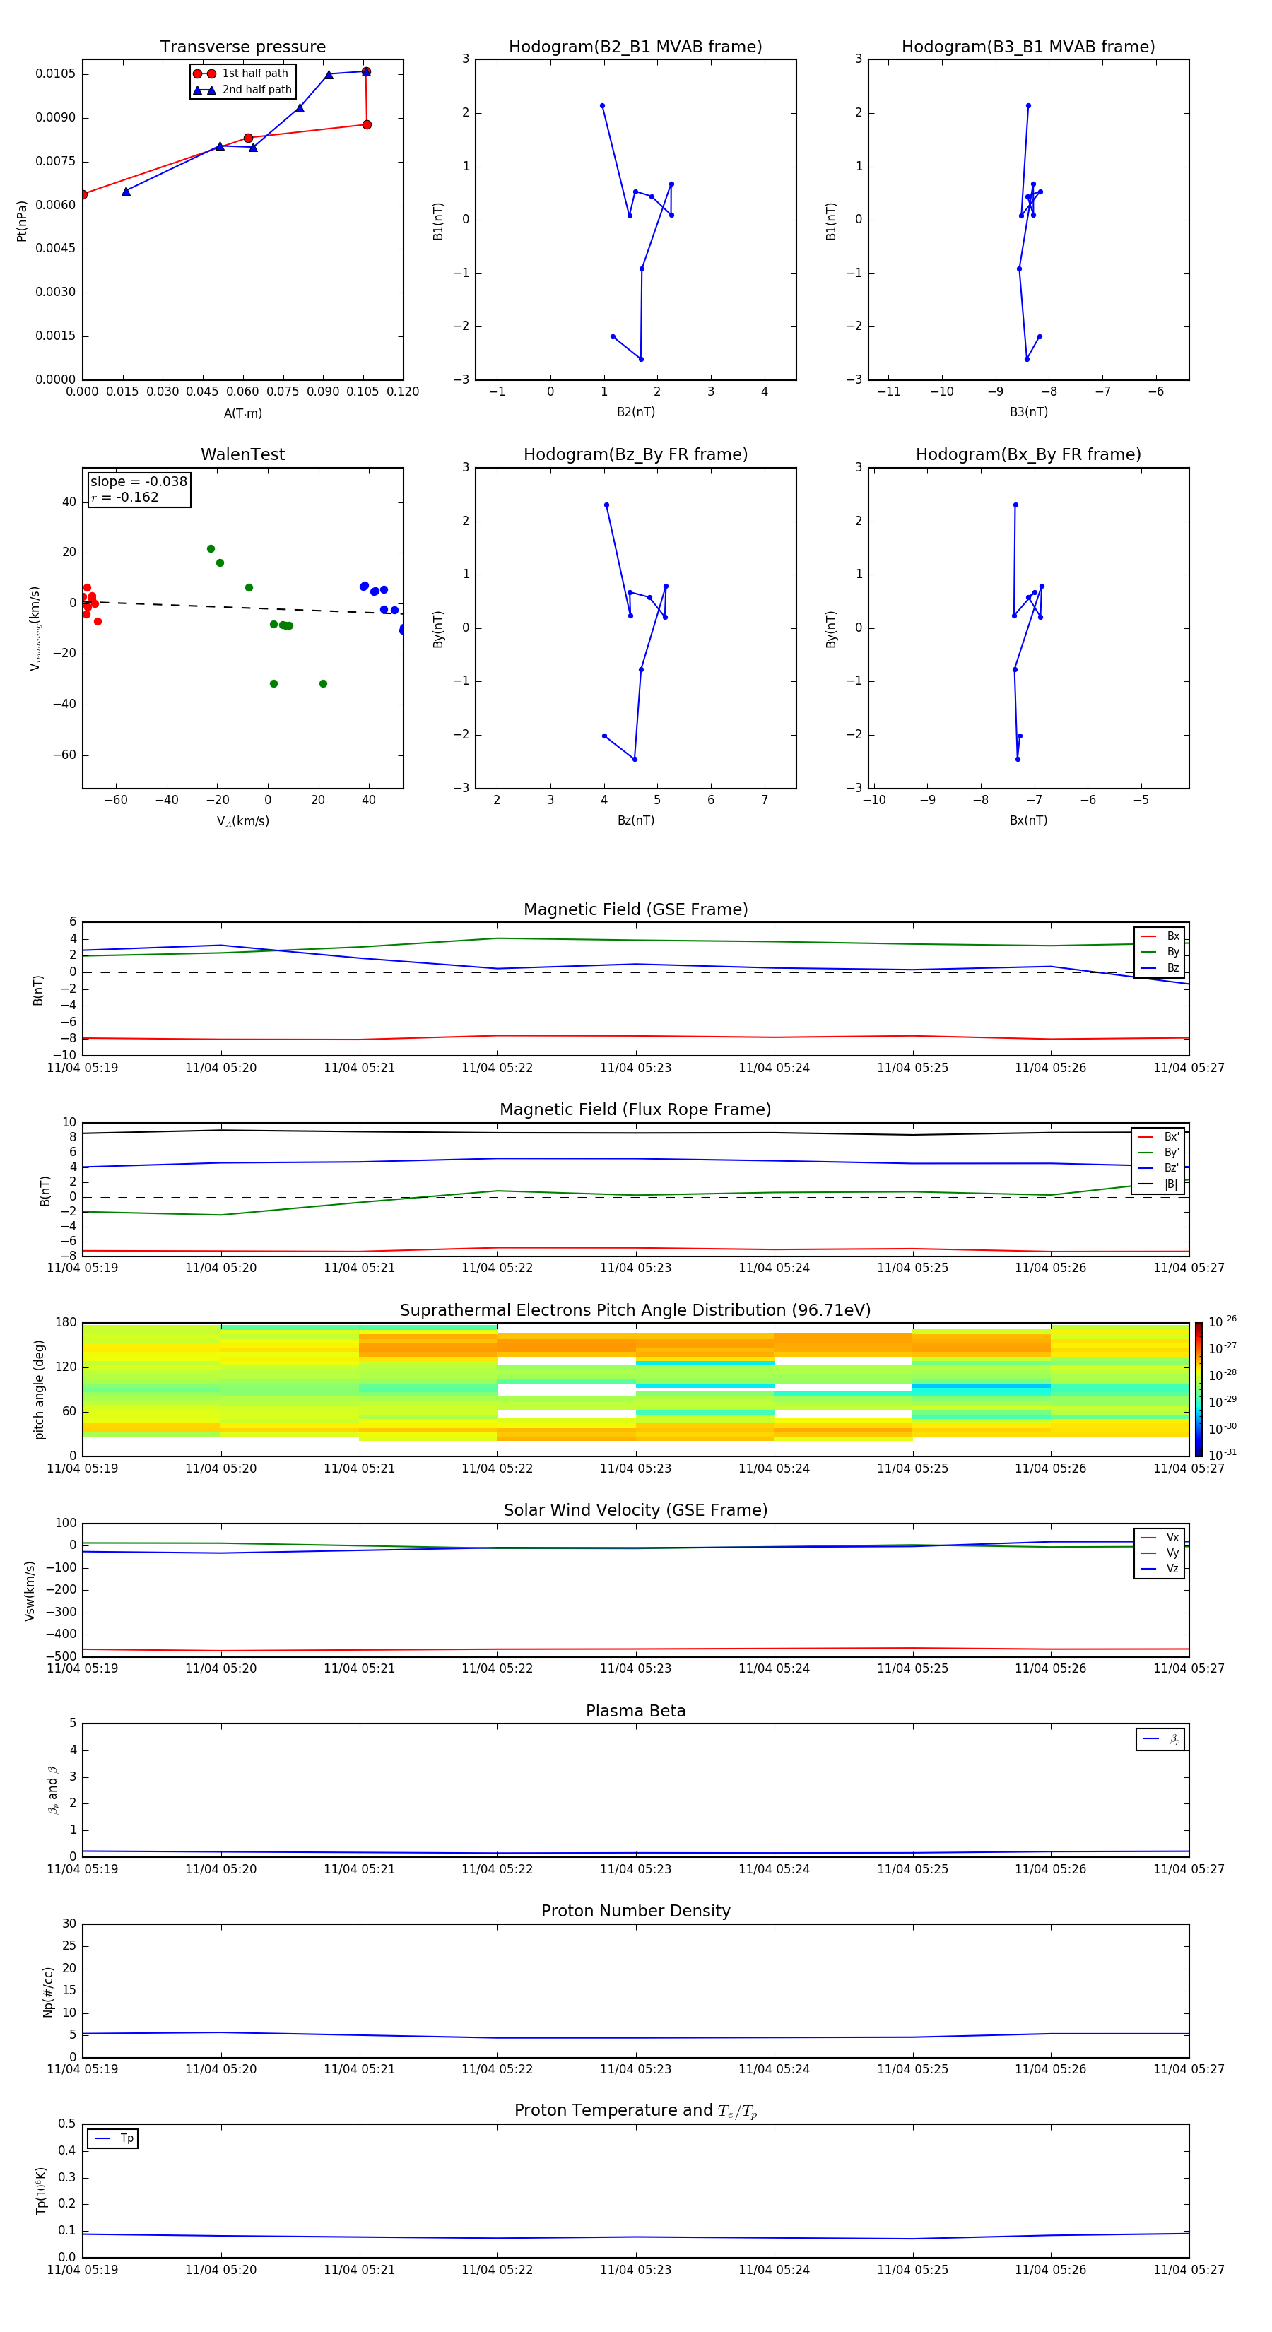Viewport: 1272px width, 2332px height.
Task: Click the "Transverse pressure" plot title
Action: coord(242,47)
